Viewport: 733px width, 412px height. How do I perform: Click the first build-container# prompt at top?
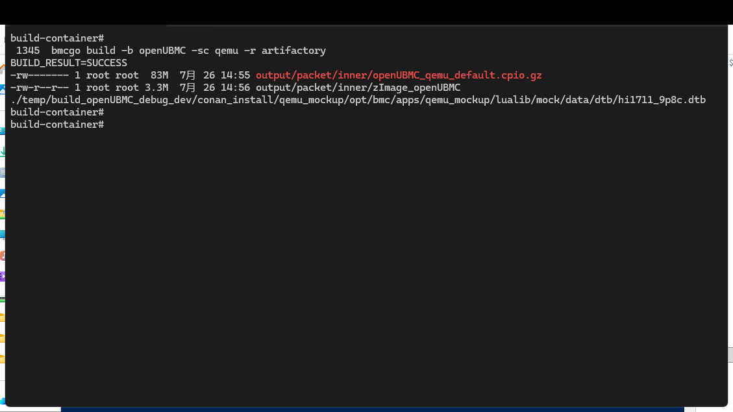coord(57,38)
